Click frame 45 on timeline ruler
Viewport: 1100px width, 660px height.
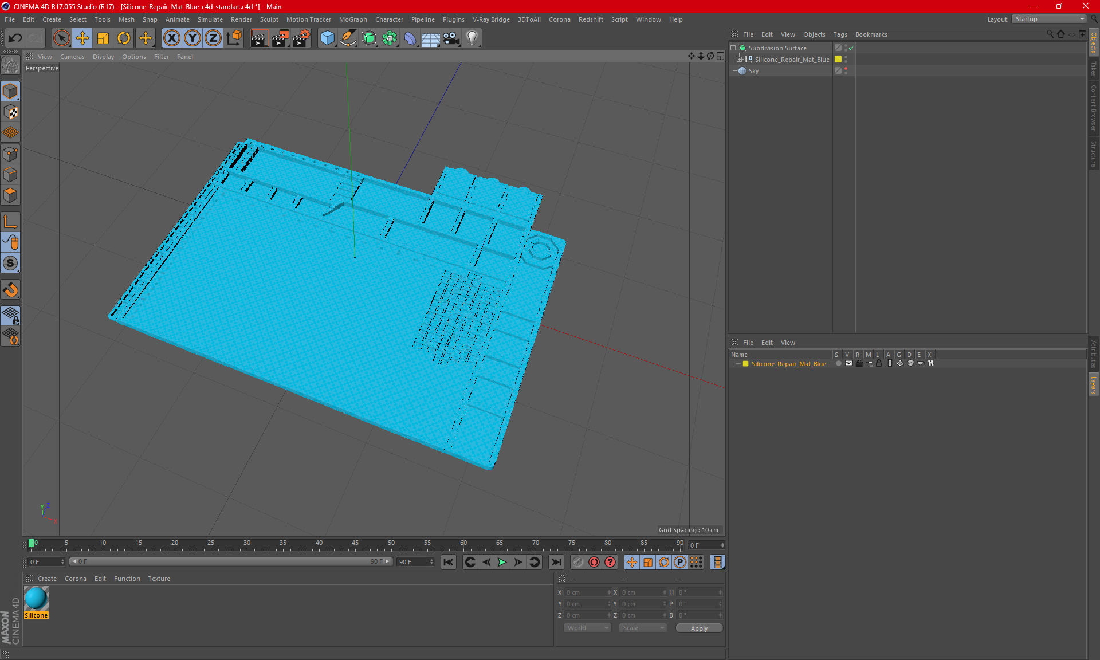[x=355, y=544]
